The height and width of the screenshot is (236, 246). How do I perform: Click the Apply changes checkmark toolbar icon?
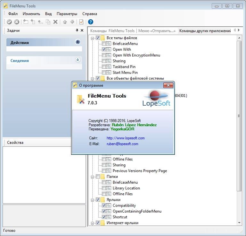9,22
